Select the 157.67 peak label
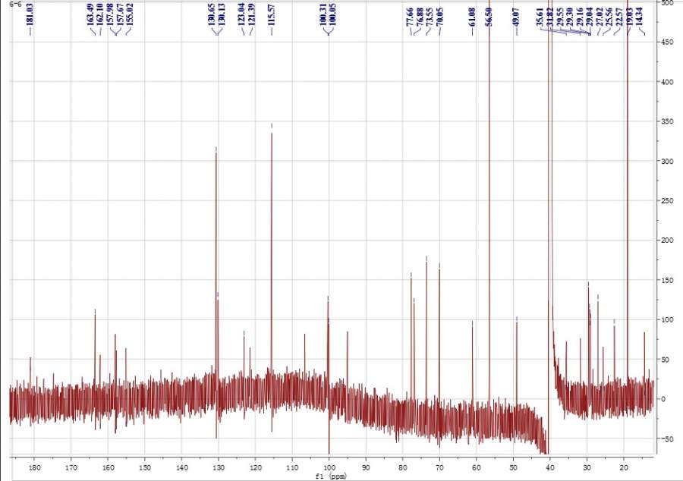This screenshot has height=481, width=683. (x=119, y=14)
